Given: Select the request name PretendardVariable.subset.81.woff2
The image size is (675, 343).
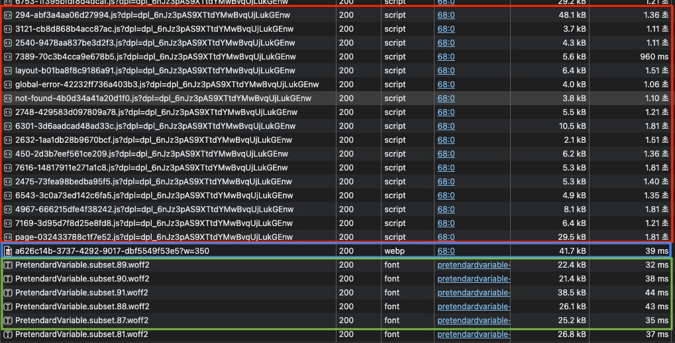Looking at the screenshot, I should [x=81, y=334].
